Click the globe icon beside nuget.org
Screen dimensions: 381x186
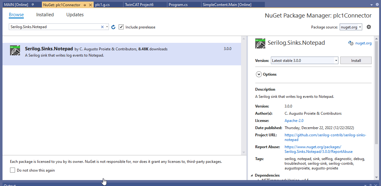click(351, 43)
